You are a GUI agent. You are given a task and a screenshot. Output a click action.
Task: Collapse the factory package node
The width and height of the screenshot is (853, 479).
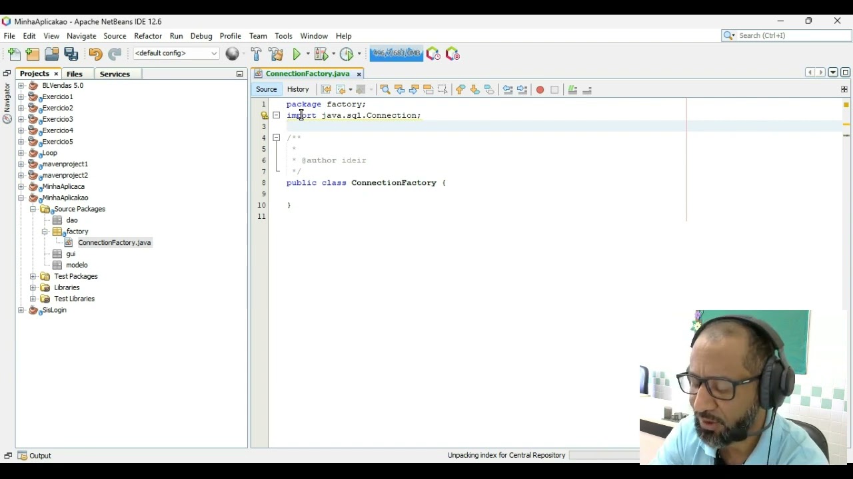45,232
